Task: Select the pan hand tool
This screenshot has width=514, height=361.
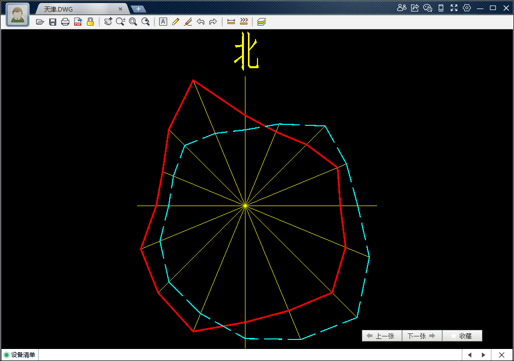Action: click(108, 22)
